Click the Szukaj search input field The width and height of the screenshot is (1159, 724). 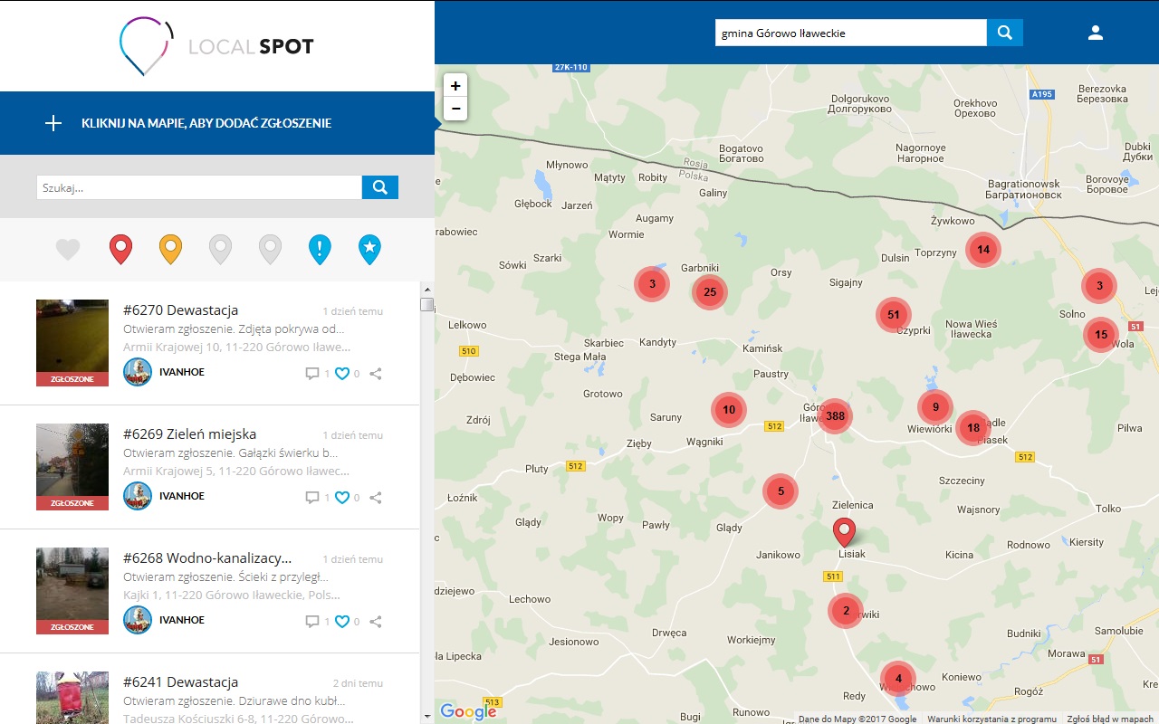click(x=199, y=187)
